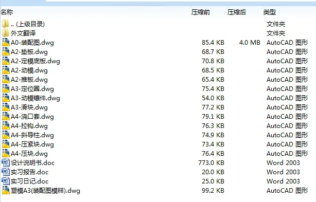Click the 25.0 KB size value
The image size is (316, 202).
[213, 181]
